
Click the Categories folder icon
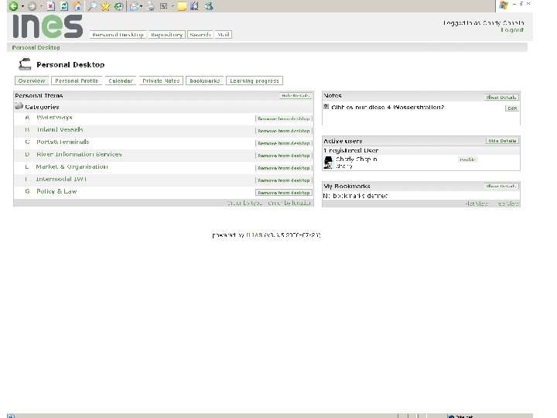point(19,106)
